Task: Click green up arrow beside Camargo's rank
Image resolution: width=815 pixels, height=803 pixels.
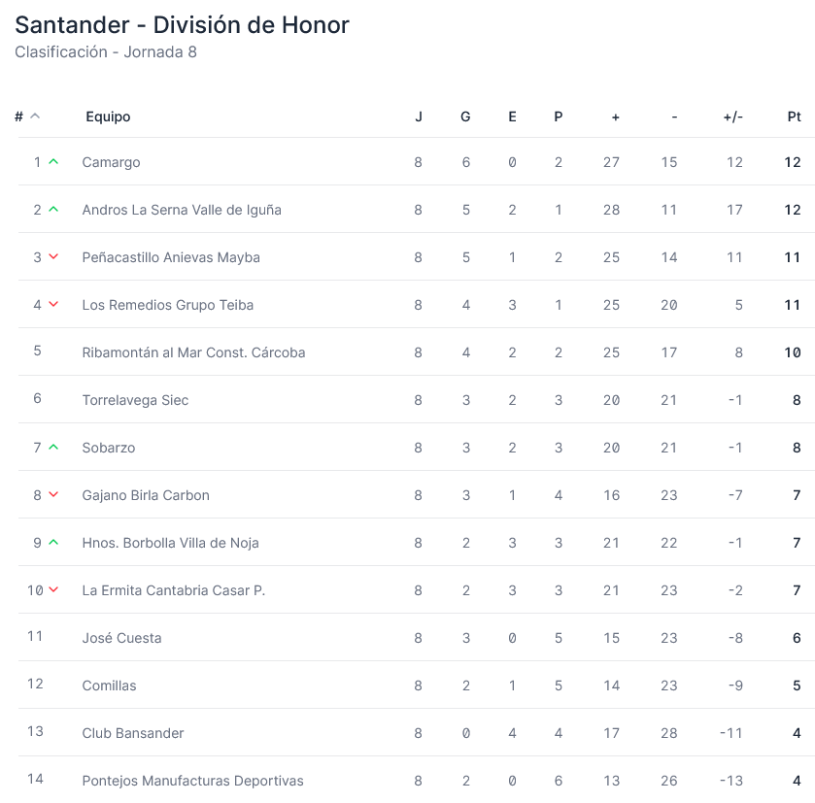Action: coord(53,162)
